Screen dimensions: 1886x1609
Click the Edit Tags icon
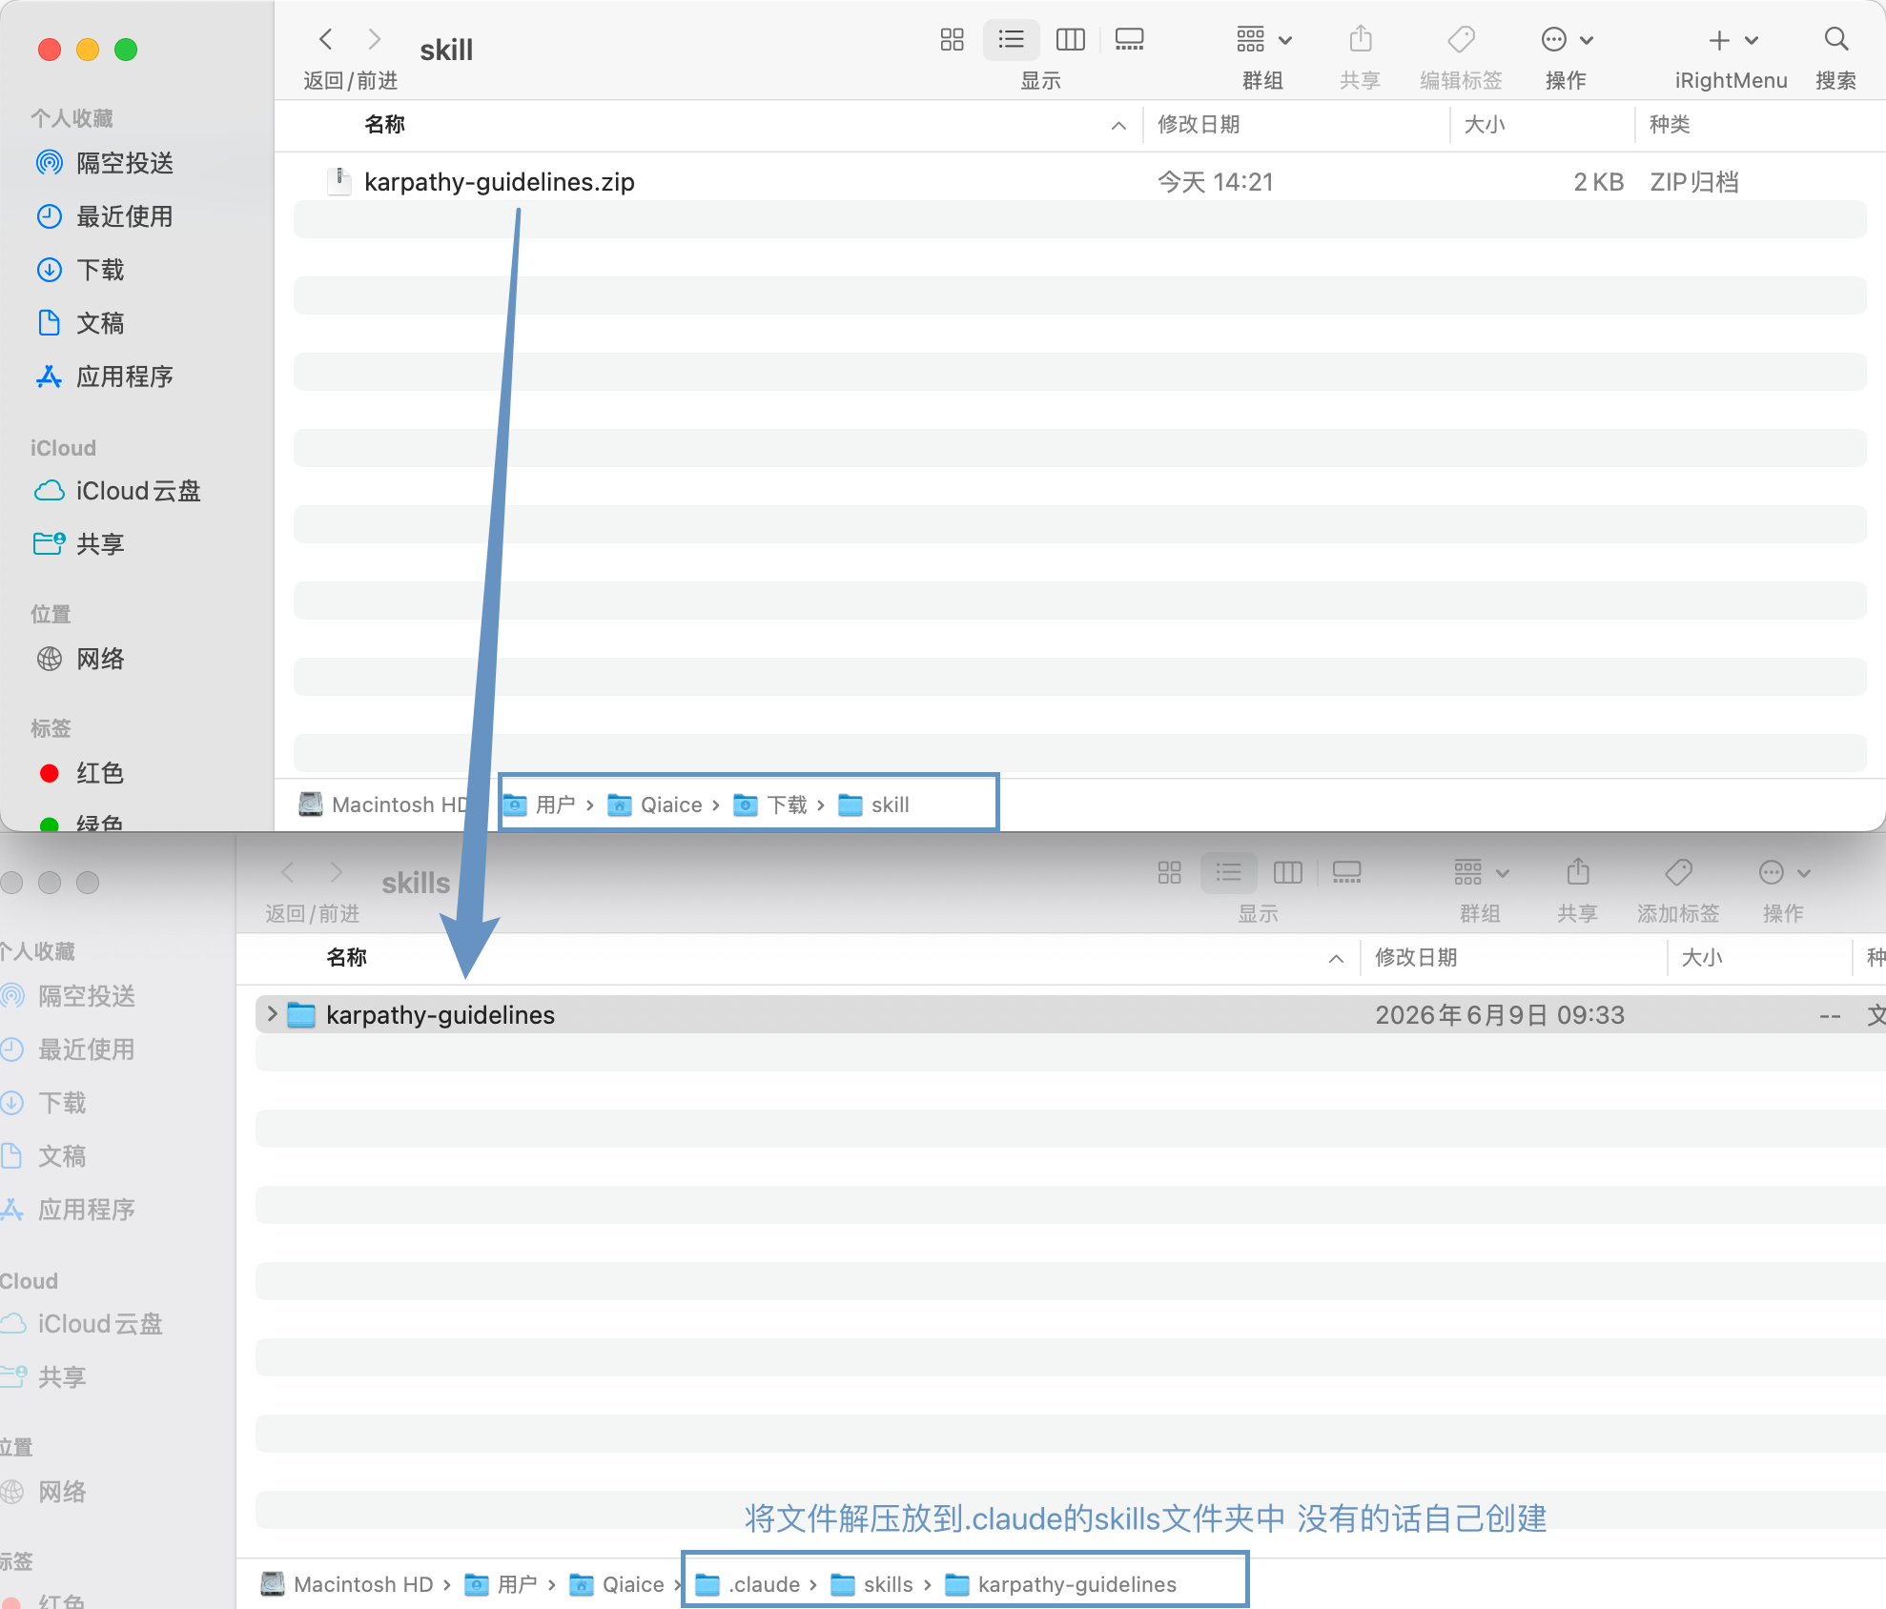tap(1461, 39)
